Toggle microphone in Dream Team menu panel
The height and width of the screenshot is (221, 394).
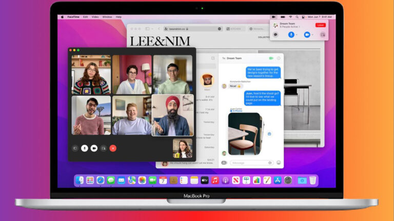291,35
